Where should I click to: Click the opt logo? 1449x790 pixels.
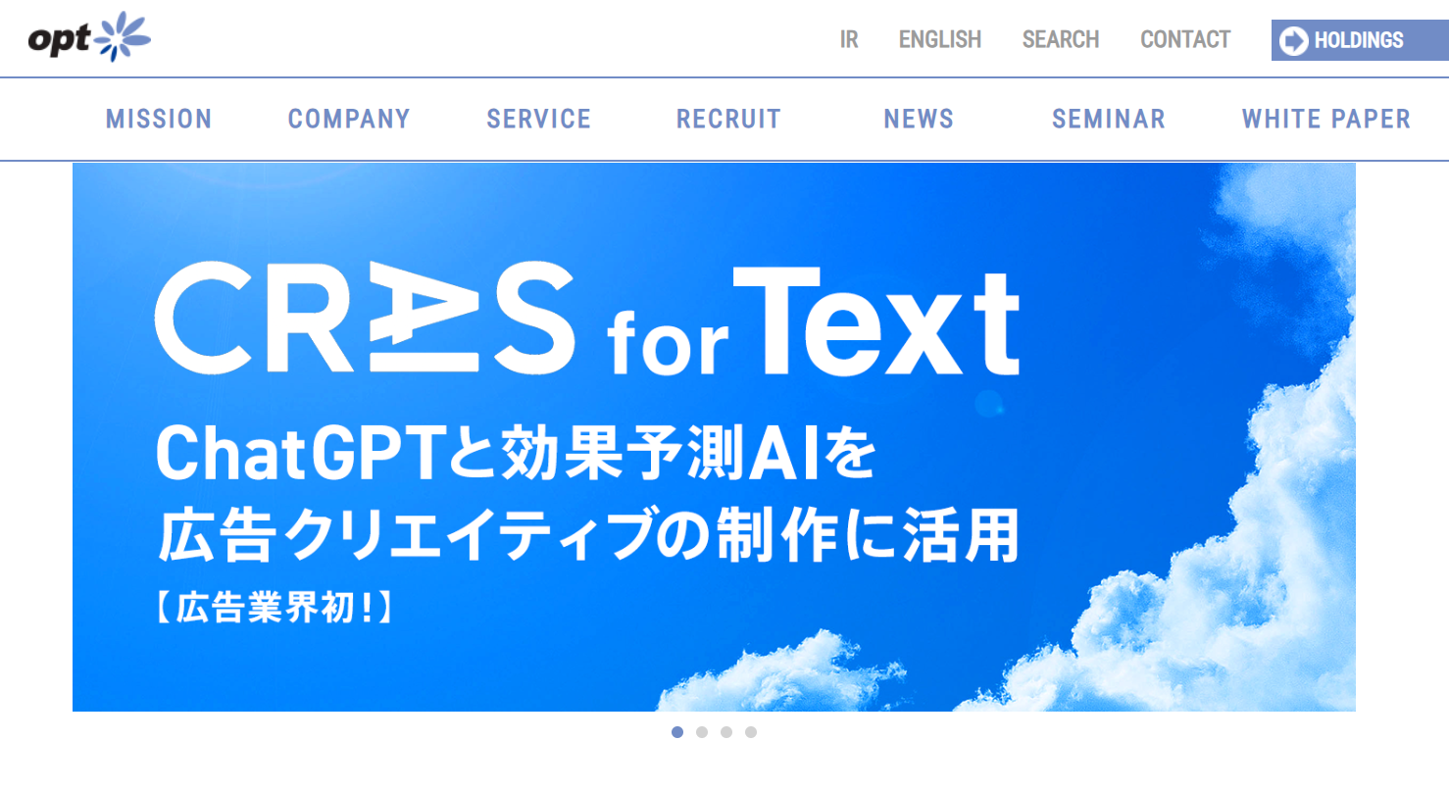click(x=89, y=37)
